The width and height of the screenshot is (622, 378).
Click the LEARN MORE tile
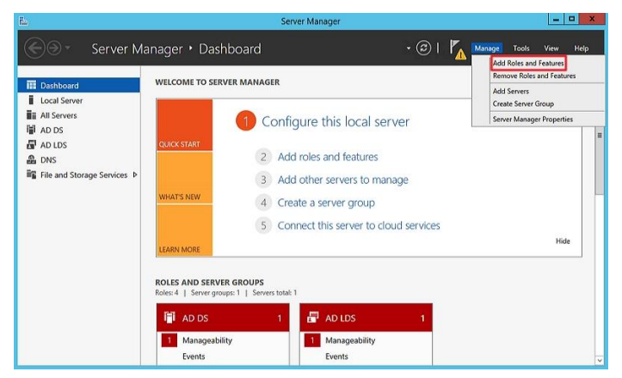pyautogui.click(x=184, y=230)
